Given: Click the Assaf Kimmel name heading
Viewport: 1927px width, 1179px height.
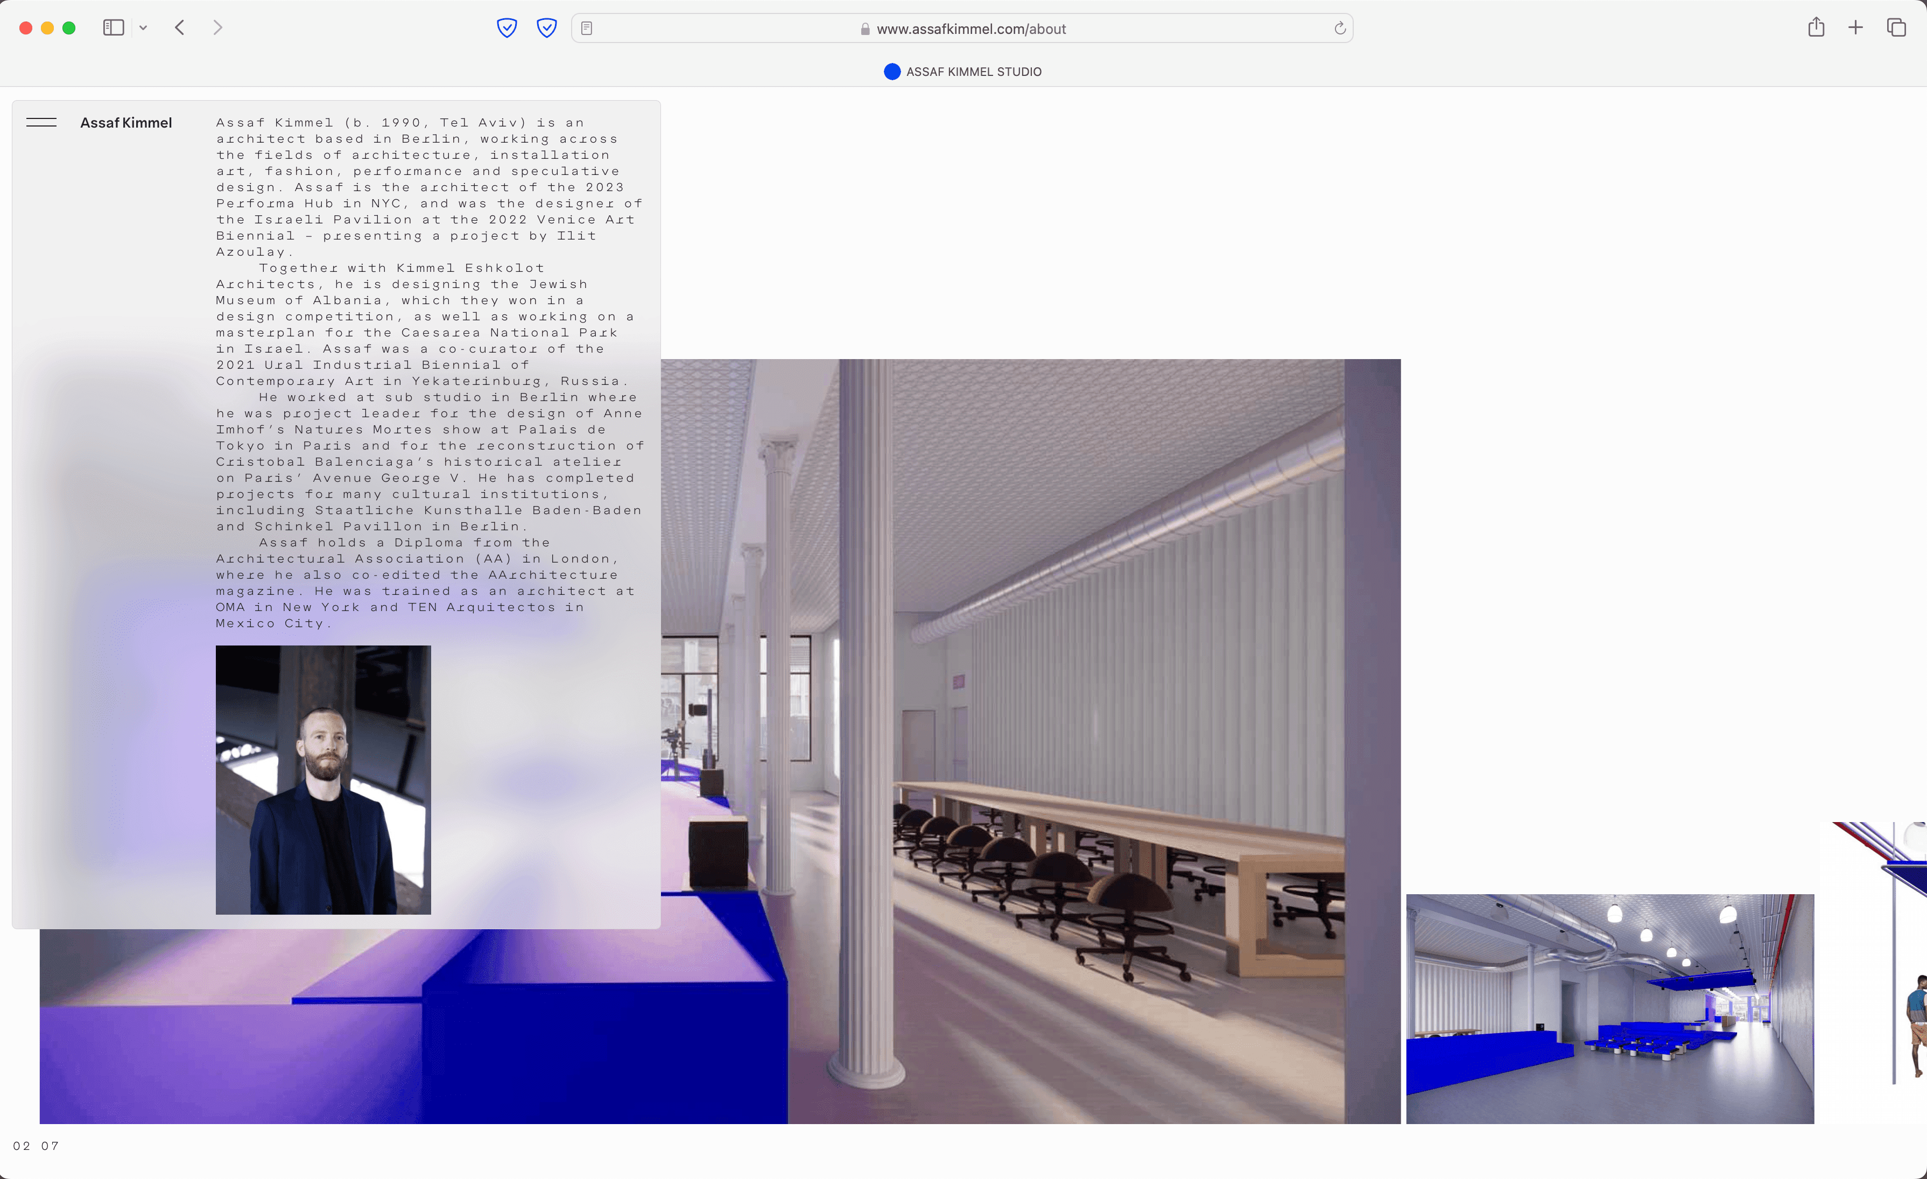Looking at the screenshot, I should click(x=126, y=123).
